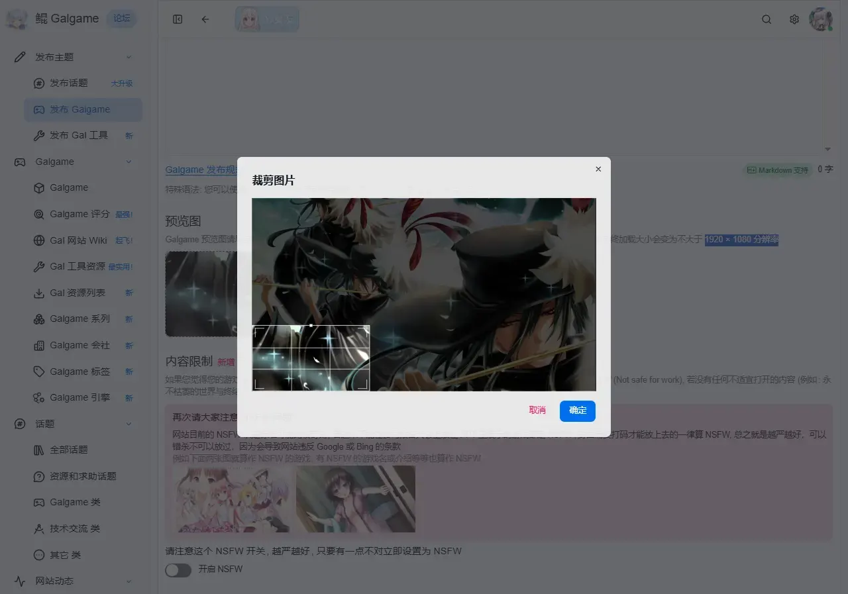The width and height of the screenshot is (848, 594).
Task: Click the icon beside Galgame 系列
Action: (39, 319)
